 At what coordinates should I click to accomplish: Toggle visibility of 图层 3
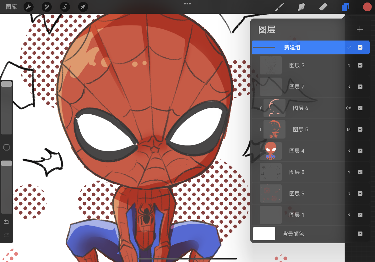click(x=360, y=65)
